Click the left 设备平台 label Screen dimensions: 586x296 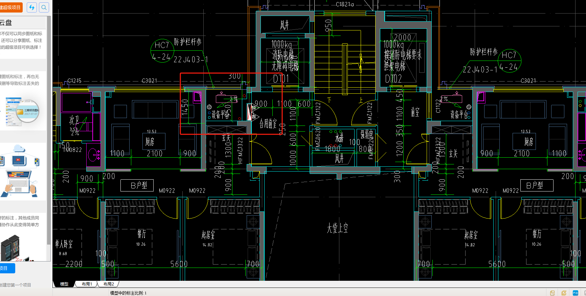(x=221, y=115)
